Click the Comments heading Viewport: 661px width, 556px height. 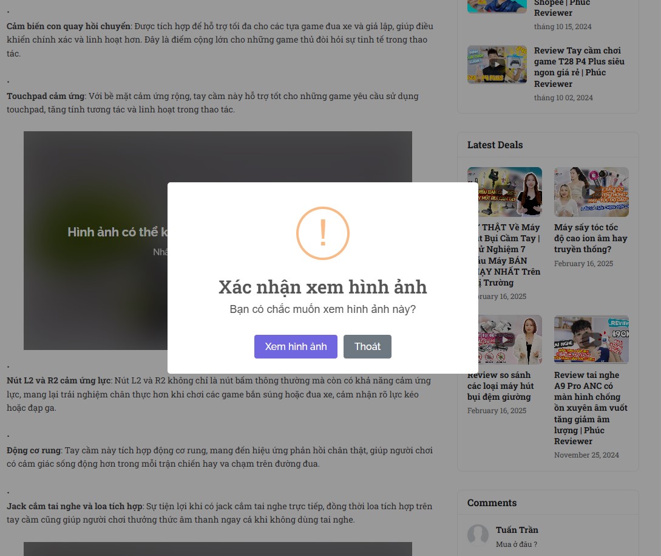(492, 503)
